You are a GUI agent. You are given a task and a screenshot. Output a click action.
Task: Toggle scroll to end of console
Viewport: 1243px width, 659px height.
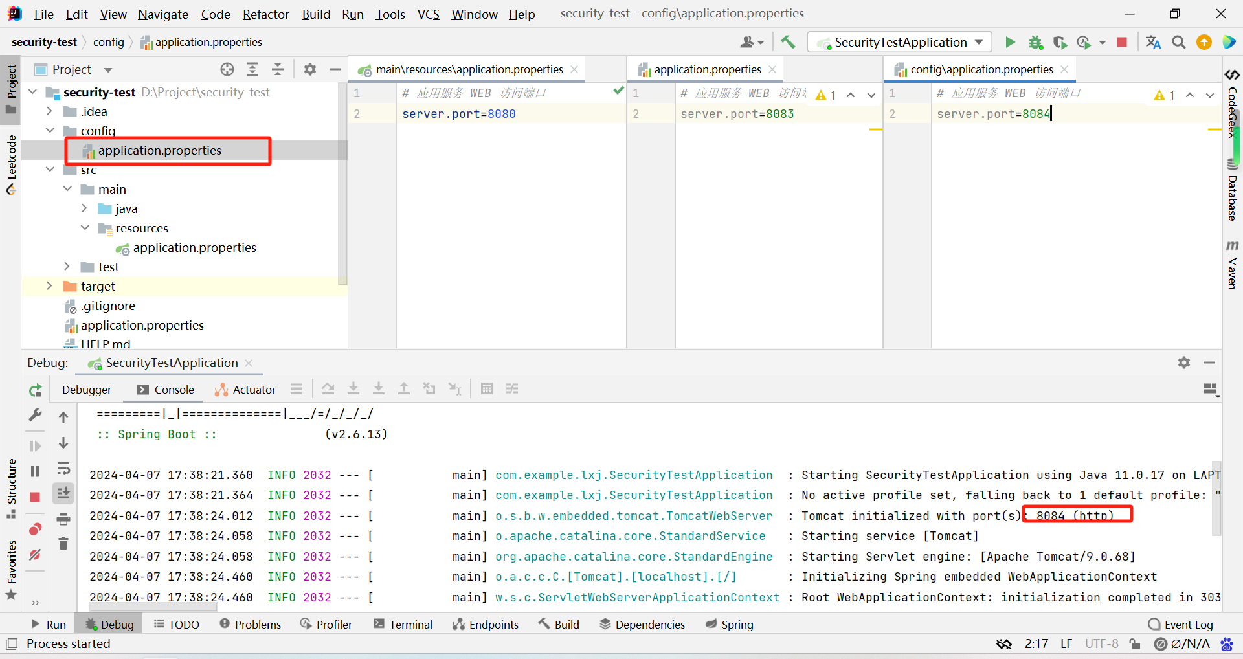(x=63, y=493)
